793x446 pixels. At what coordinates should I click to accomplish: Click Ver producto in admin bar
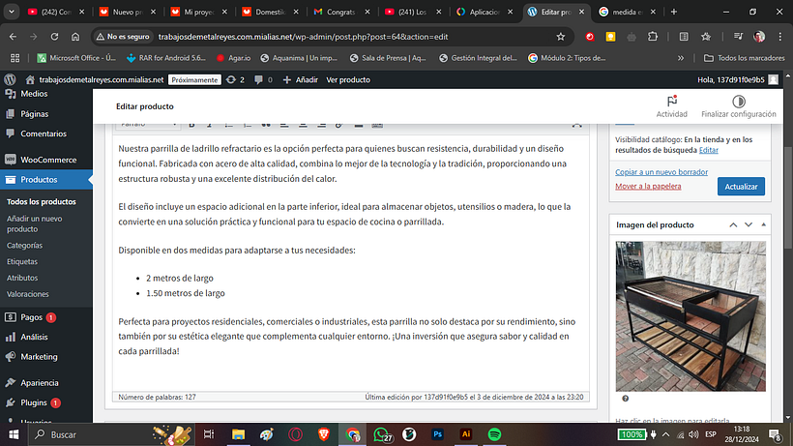[x=348, y=79]
